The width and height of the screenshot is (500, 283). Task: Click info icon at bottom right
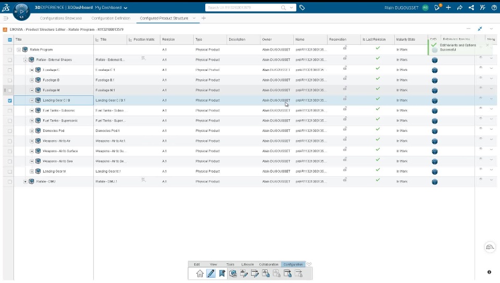489,272
